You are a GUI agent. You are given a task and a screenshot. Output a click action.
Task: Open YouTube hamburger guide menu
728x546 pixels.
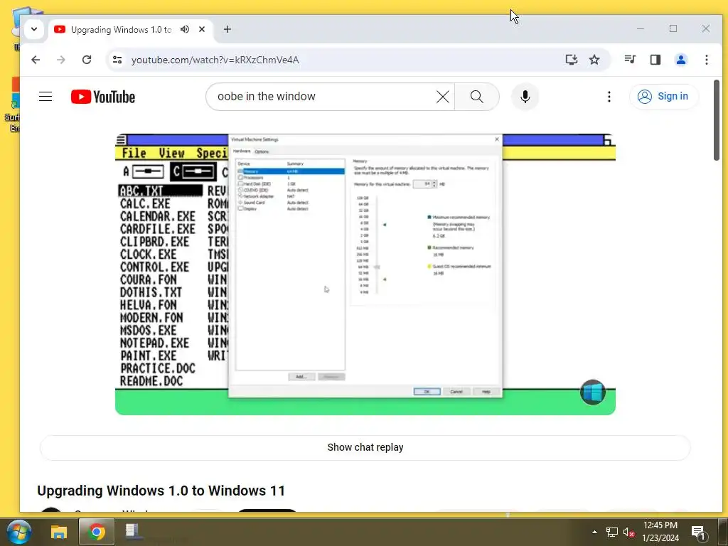pyautogui.click(x=45, y=97)
